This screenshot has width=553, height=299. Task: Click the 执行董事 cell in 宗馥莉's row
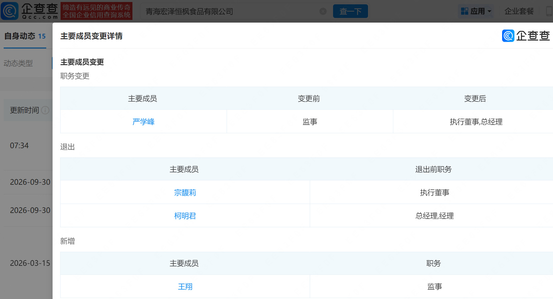click(435, 192)
